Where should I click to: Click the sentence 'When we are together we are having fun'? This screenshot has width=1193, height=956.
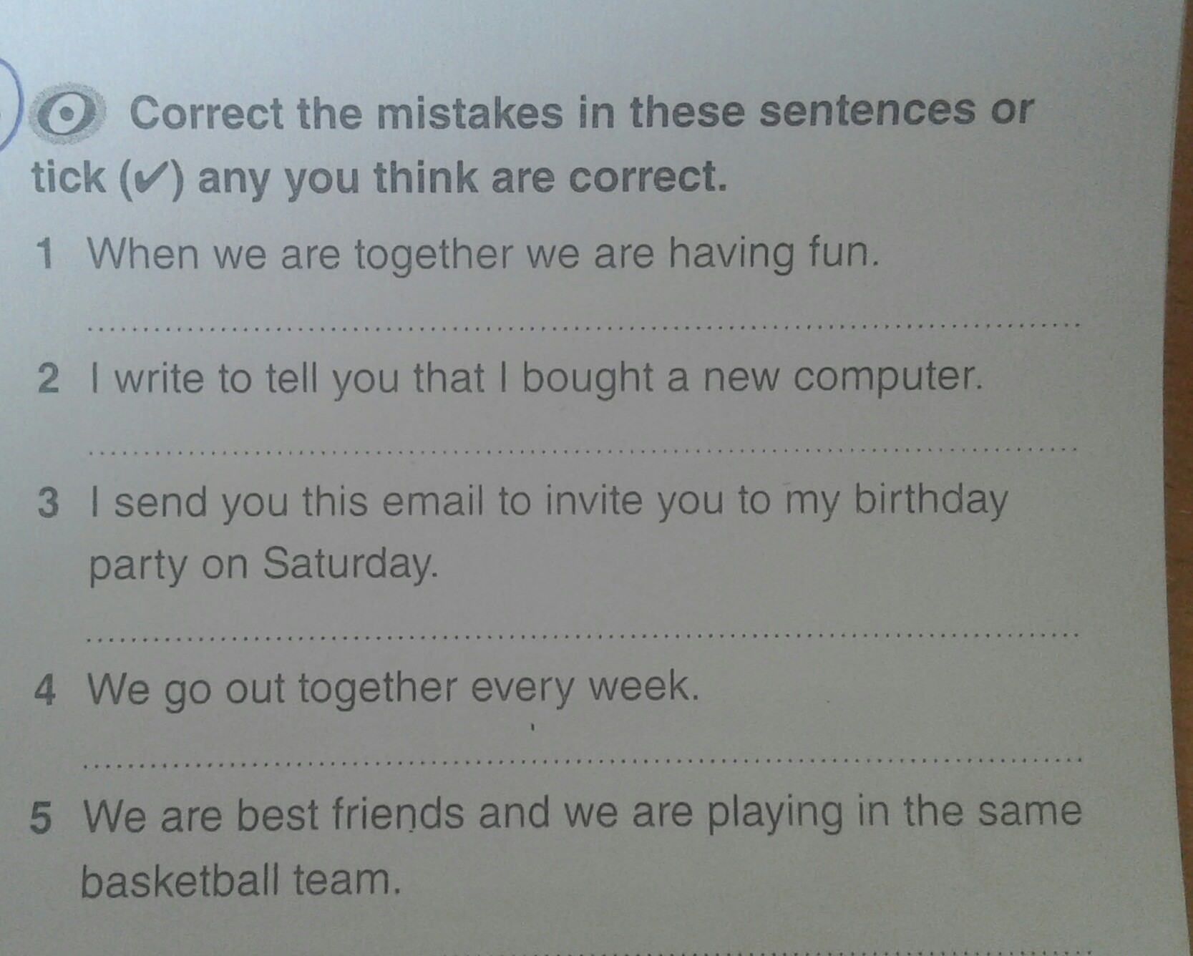pyautogui.click(x=482, y=253)
